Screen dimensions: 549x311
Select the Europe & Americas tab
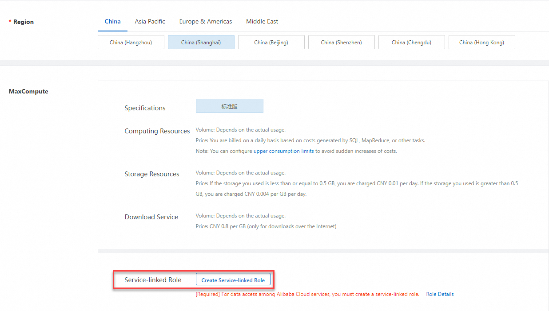(x=206, y=21)
